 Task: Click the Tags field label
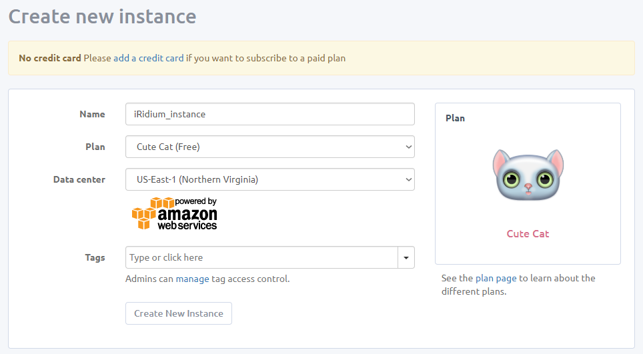95,257
